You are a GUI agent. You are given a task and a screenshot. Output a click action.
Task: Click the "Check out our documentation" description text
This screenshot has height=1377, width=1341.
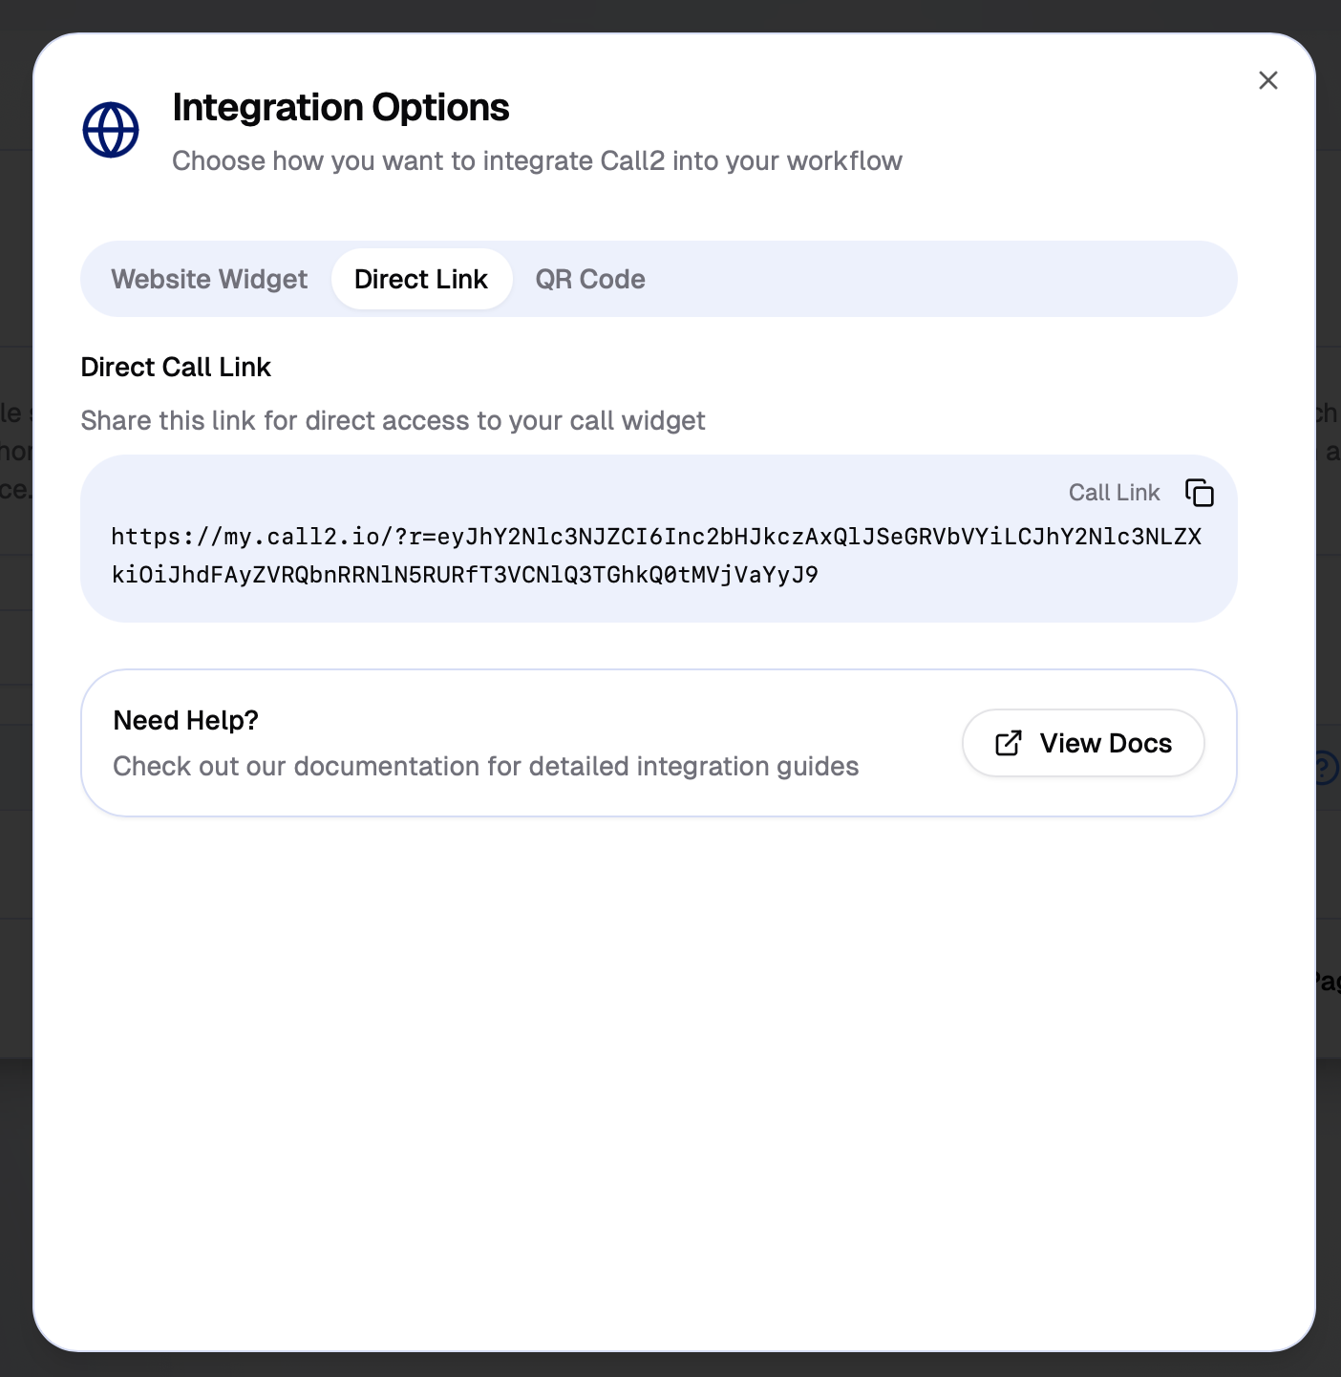[x=485, y=766]
